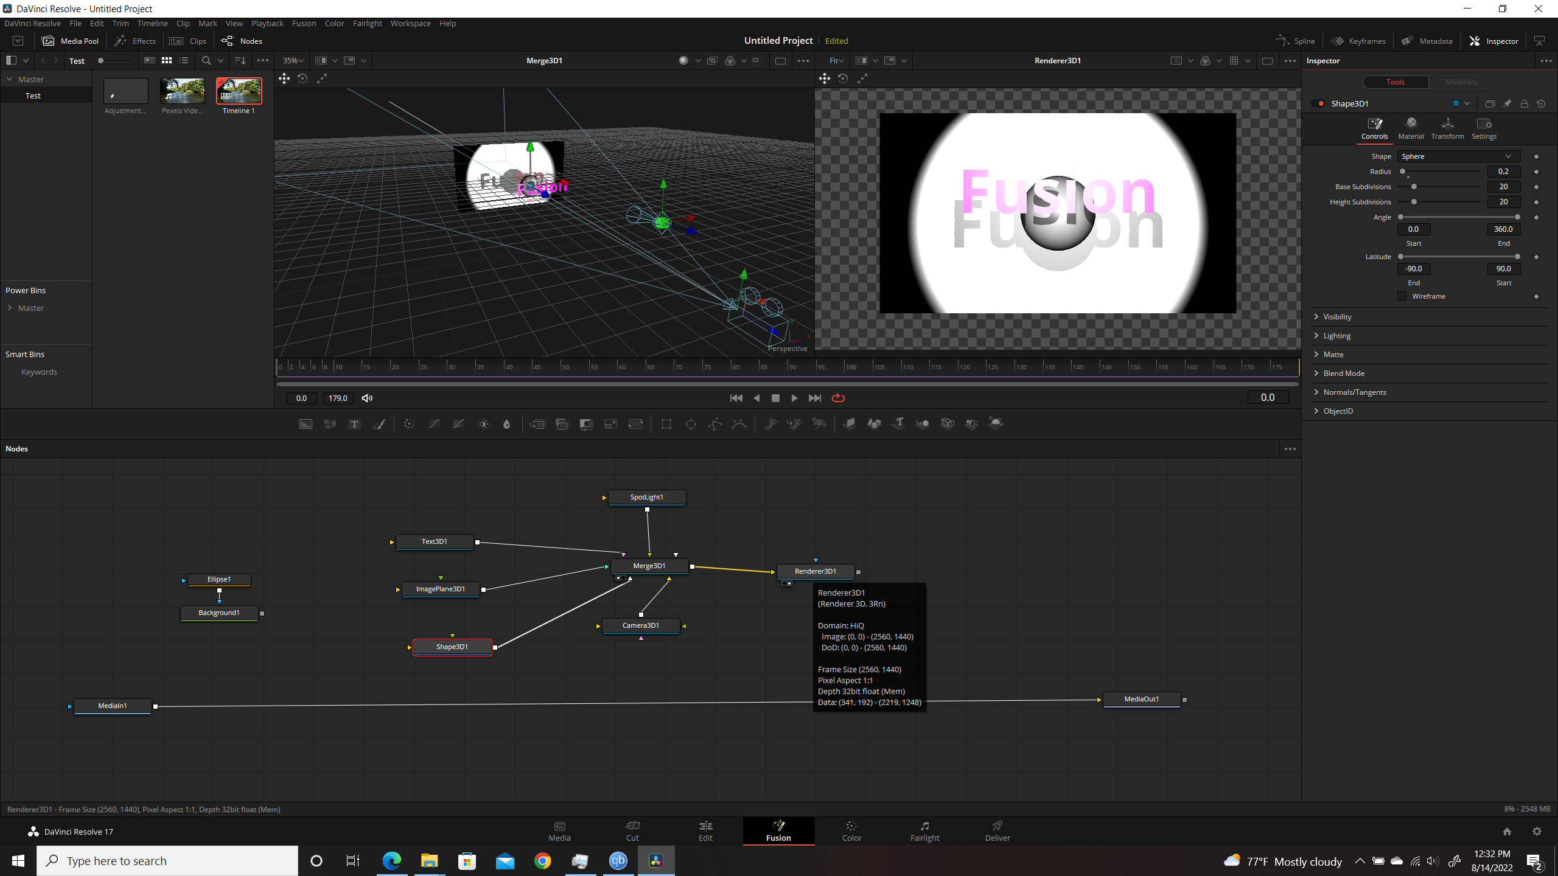This screenshot has width=1558, height=876.
Task: Collapse the Master bin in the Media Pool
Action: [10, 79]
